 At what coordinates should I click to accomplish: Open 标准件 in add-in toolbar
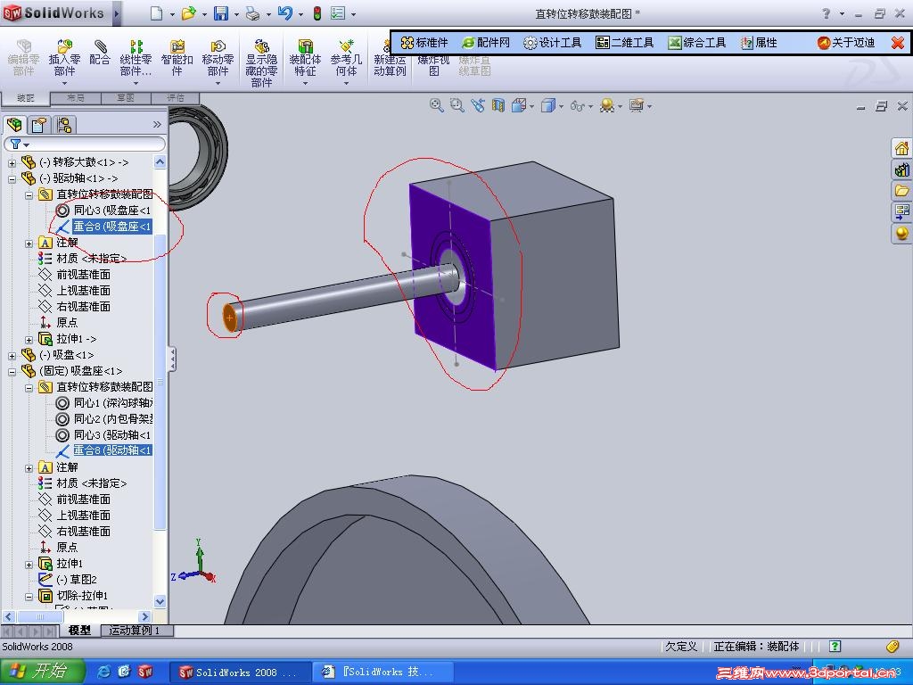(425, 43)
